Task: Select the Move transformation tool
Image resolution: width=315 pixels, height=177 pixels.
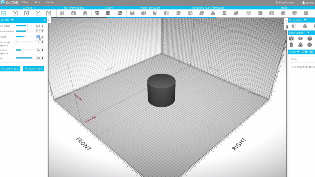Action: tap(62, 13)
